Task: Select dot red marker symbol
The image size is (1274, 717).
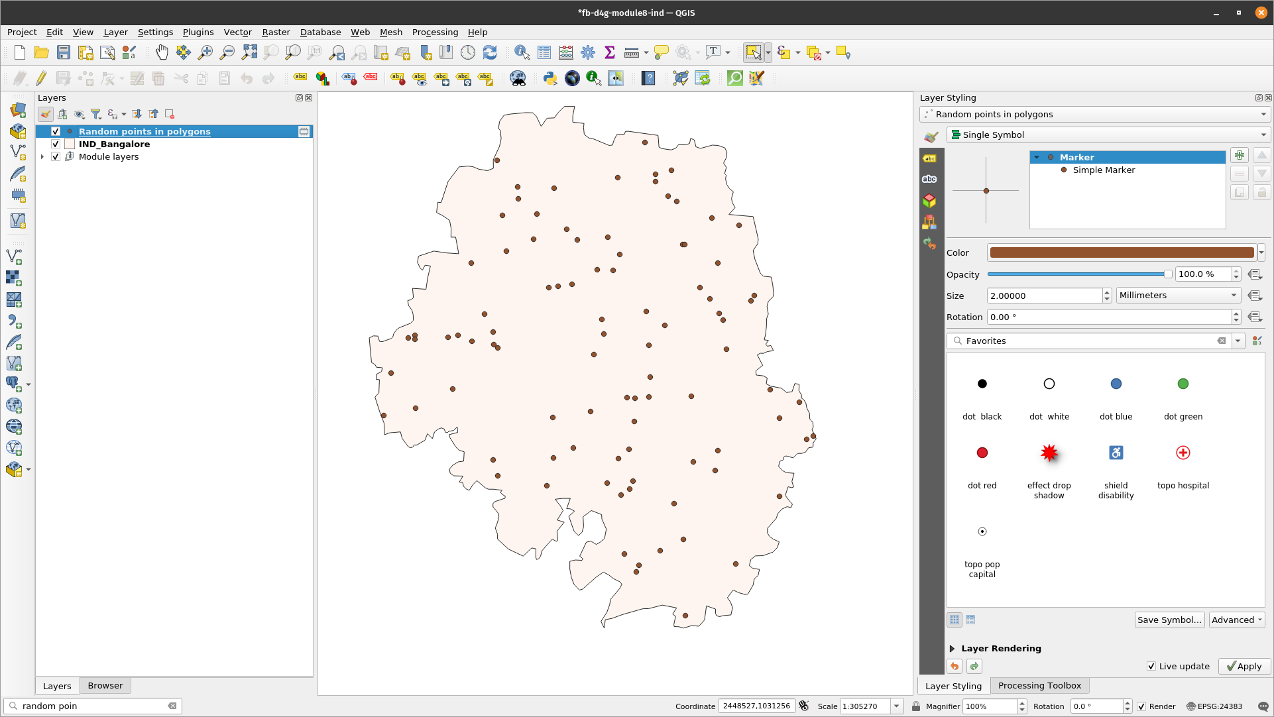Action: pos(982,452)
